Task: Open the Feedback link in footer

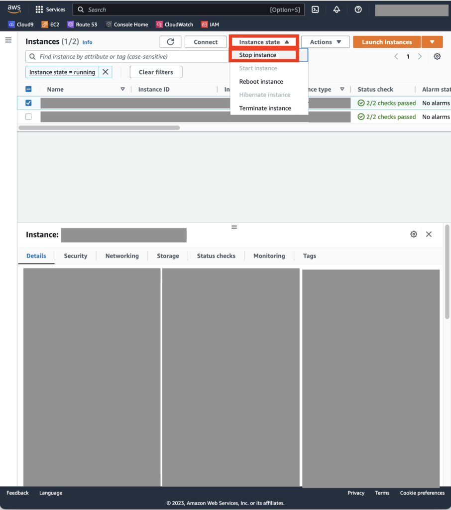Action: point(17,493)
